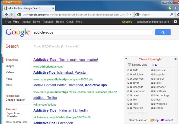Click the magnifier icon in the Firefox search box

pyautogui.click(x=172, y=14)
